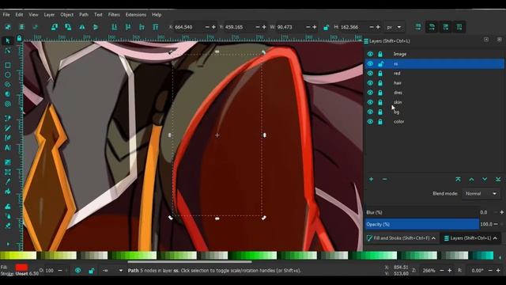Select the color layer row

coord(434,121)
